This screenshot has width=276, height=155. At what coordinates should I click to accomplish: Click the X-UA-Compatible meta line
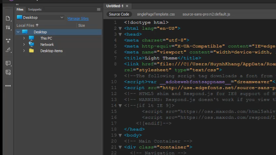[200, 46]
